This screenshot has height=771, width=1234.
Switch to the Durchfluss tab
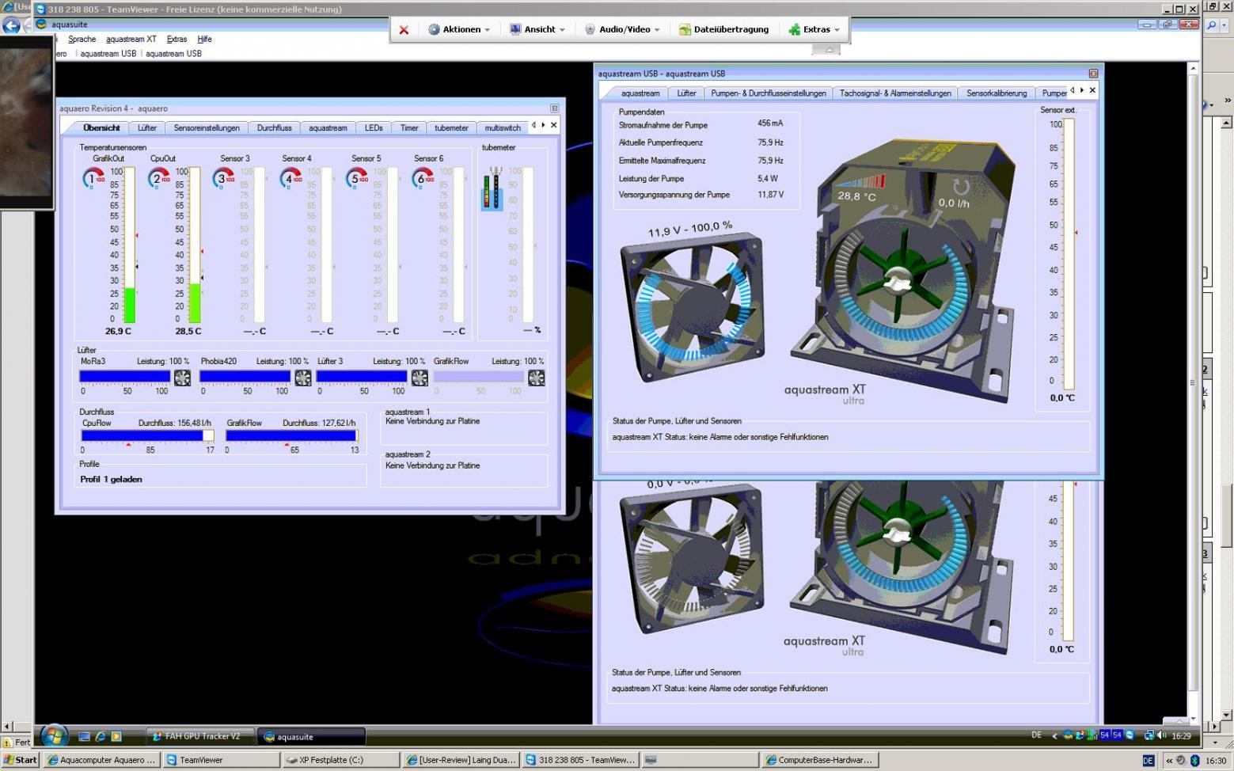[274, 127]
